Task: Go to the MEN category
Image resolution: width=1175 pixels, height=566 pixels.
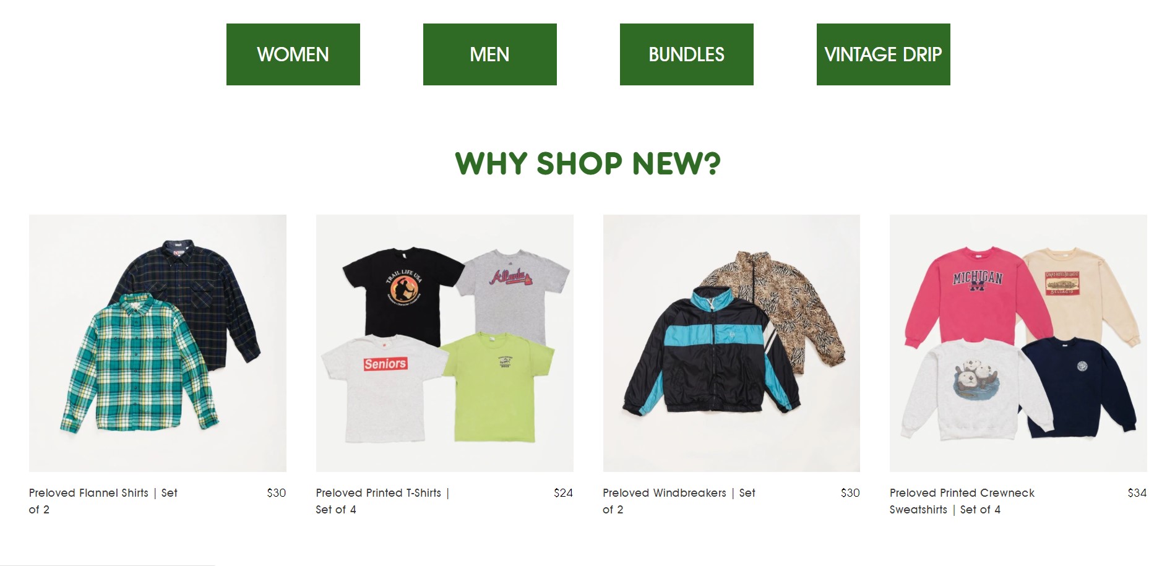Action: click(489, 54)
